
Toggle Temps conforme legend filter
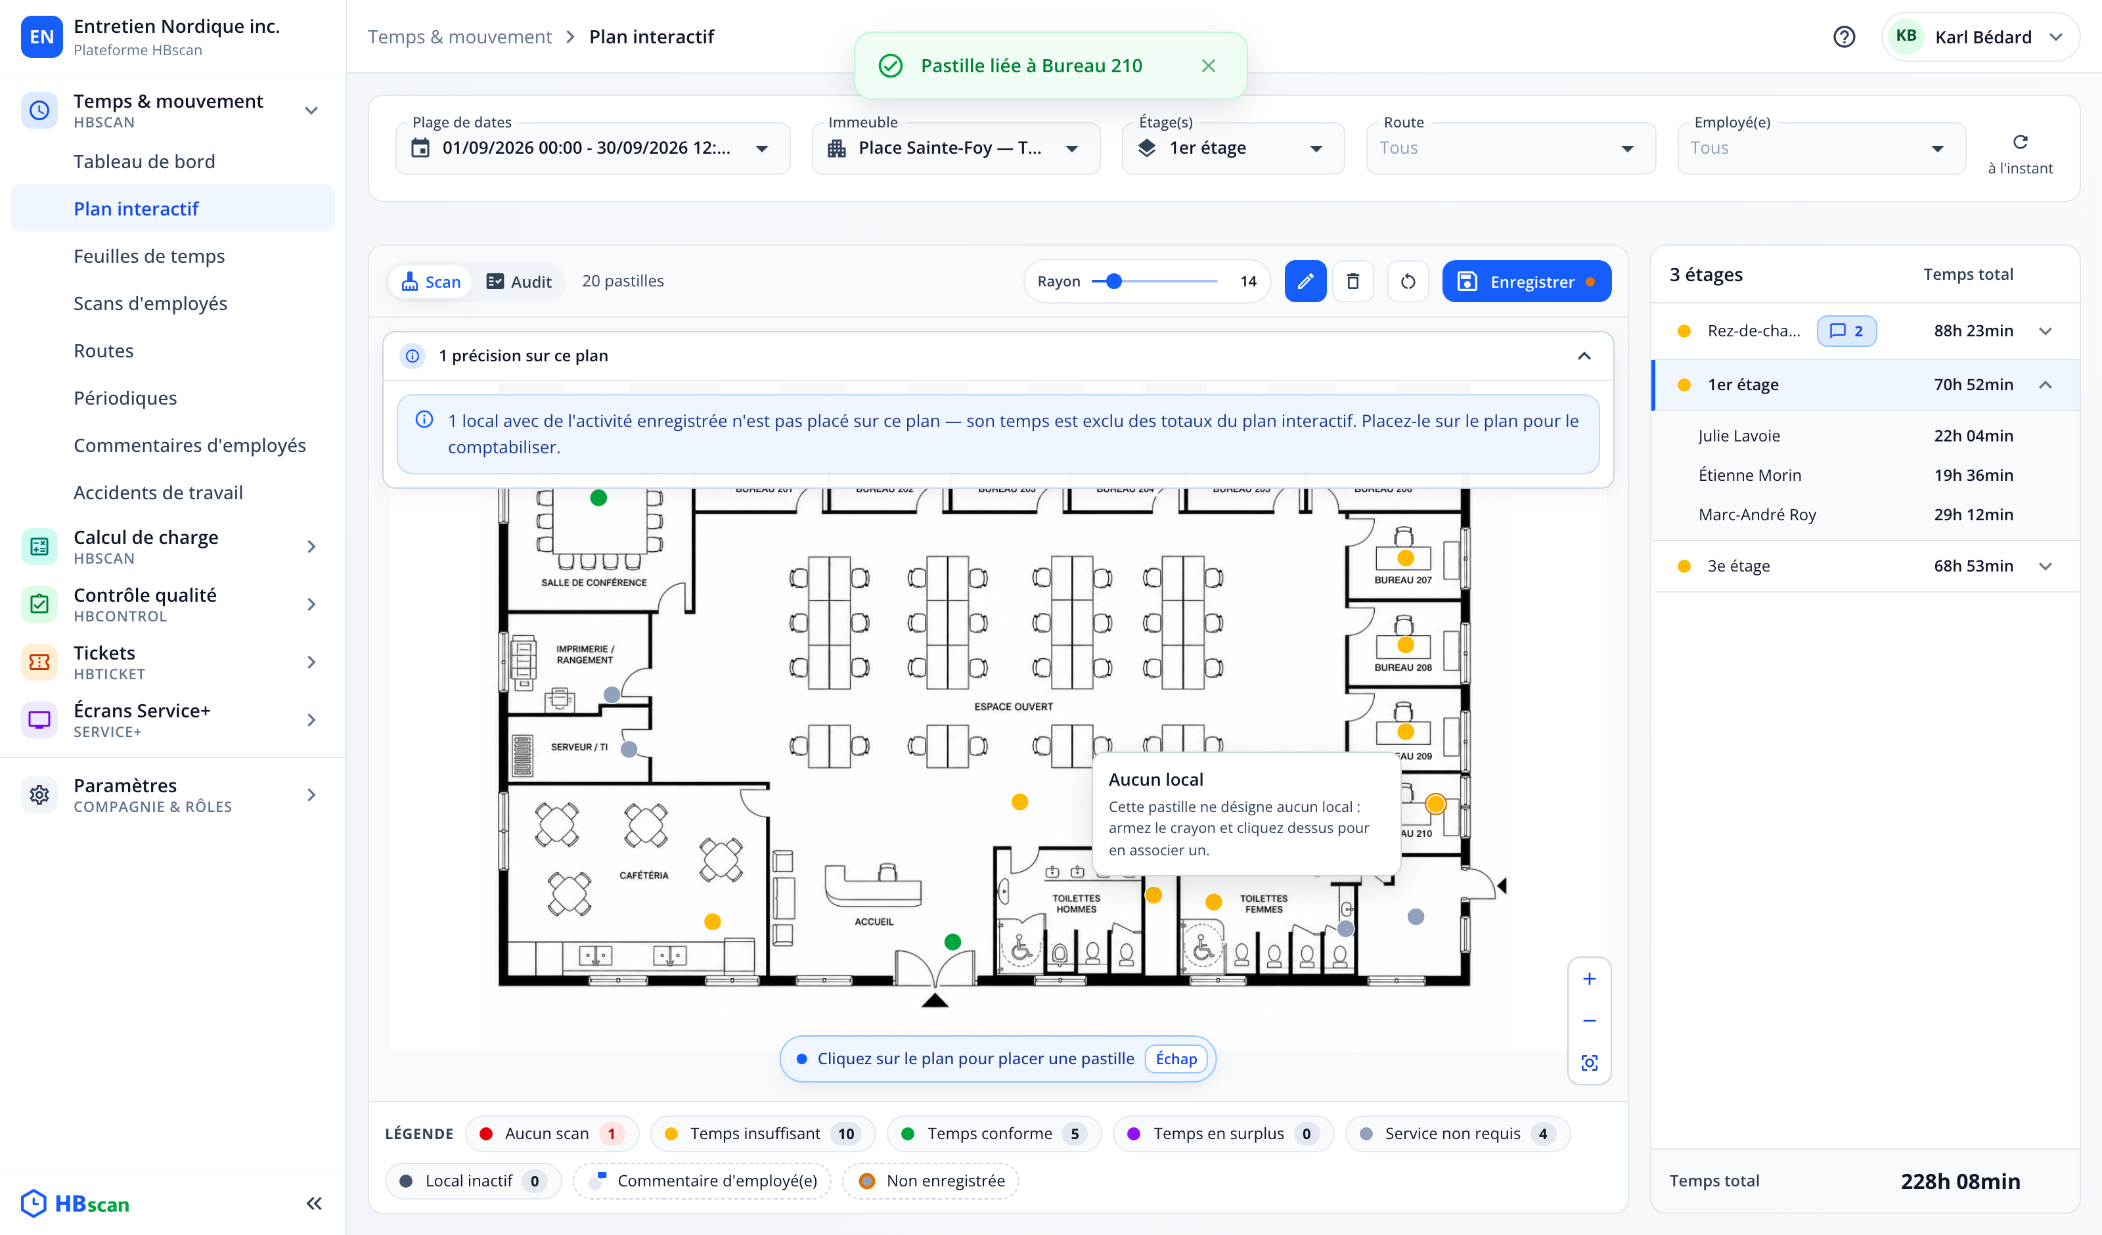pyautogui.click(x=995, y=1134)
